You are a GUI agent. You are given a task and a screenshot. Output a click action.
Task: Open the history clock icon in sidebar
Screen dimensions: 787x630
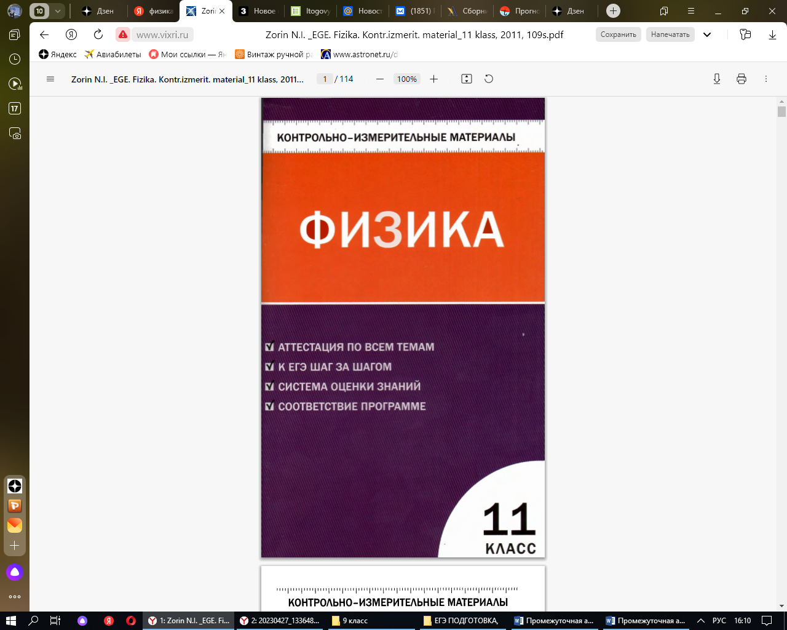(15, 59)
